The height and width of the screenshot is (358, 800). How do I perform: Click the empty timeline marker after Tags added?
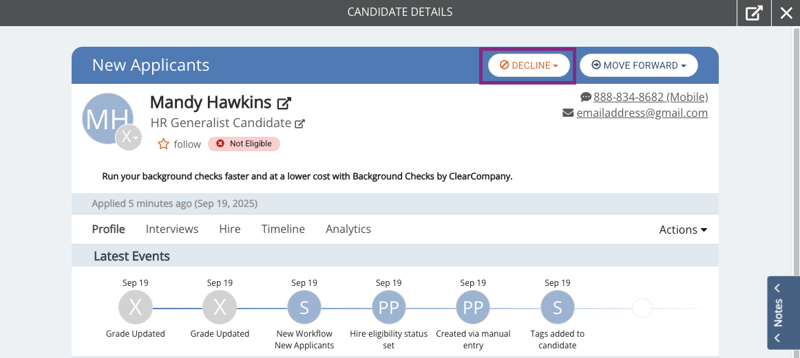pyautogui.click(x=642, y=308)
